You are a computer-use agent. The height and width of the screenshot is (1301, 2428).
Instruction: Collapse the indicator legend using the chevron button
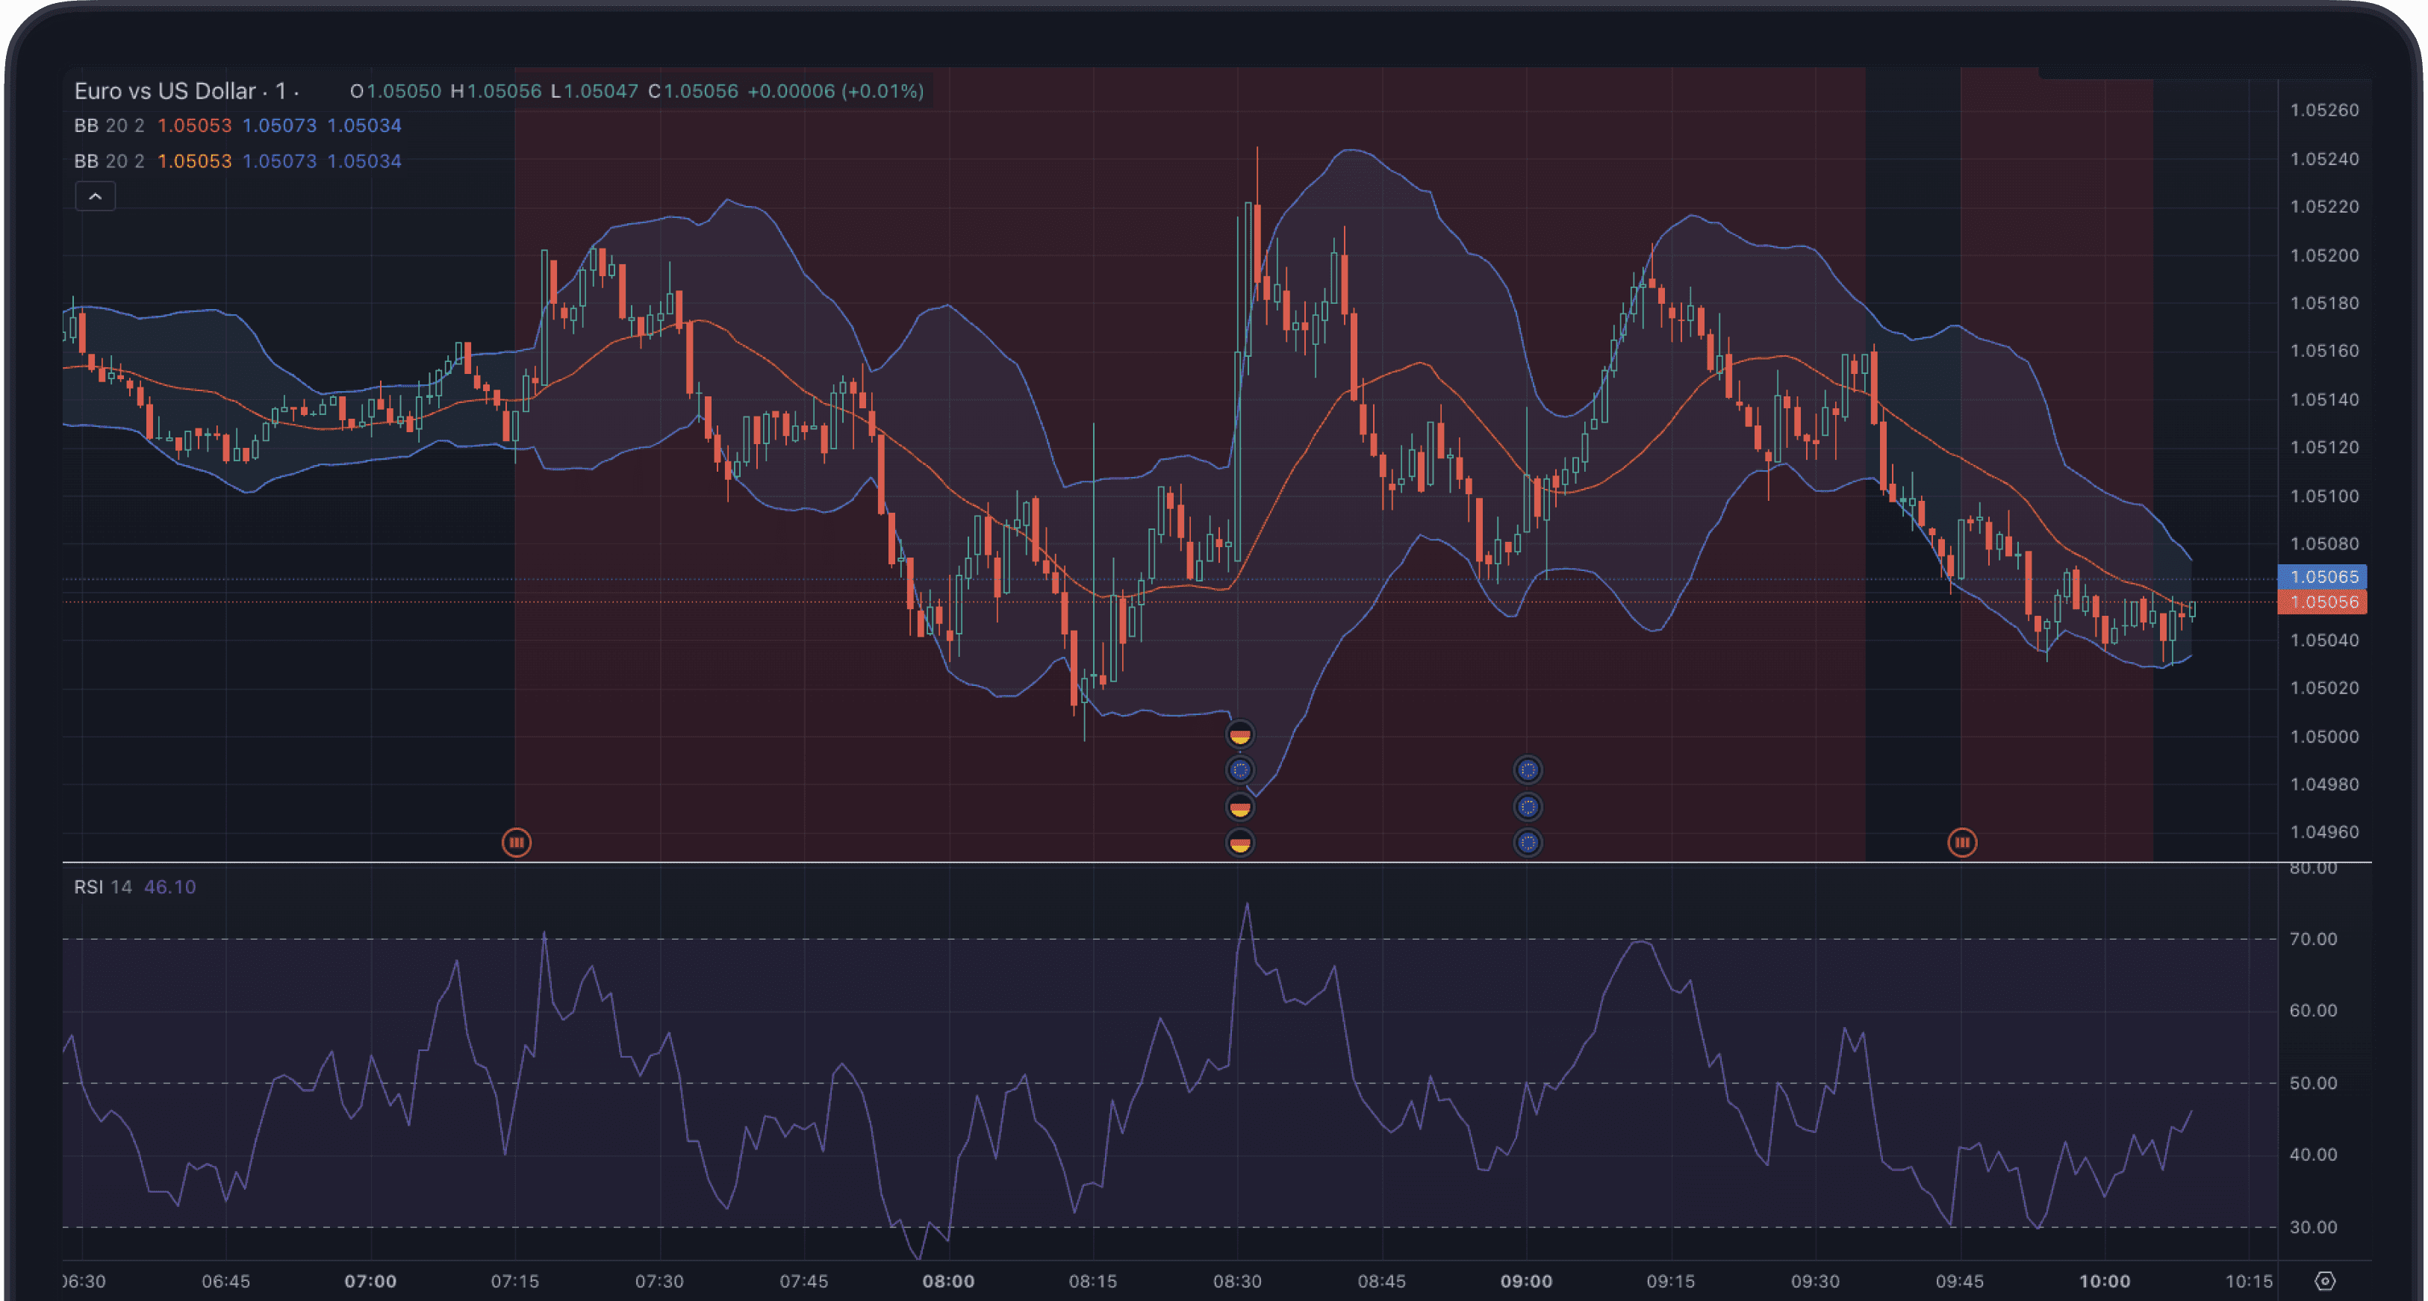[94, 196]
